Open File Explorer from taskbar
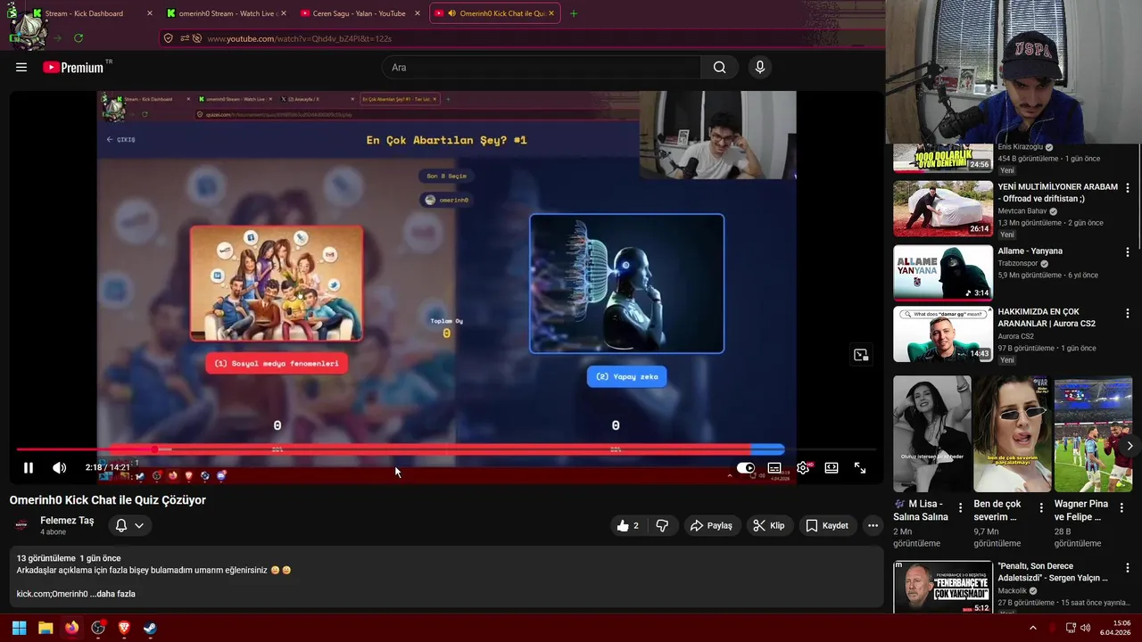The width and height of the screenshot is (1142, 642). [x=46, y=628]
